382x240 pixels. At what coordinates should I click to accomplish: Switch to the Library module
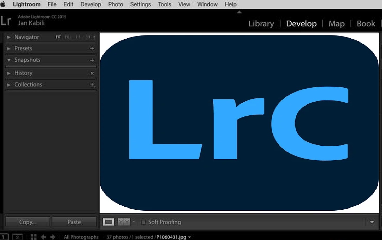click(261, 24)
